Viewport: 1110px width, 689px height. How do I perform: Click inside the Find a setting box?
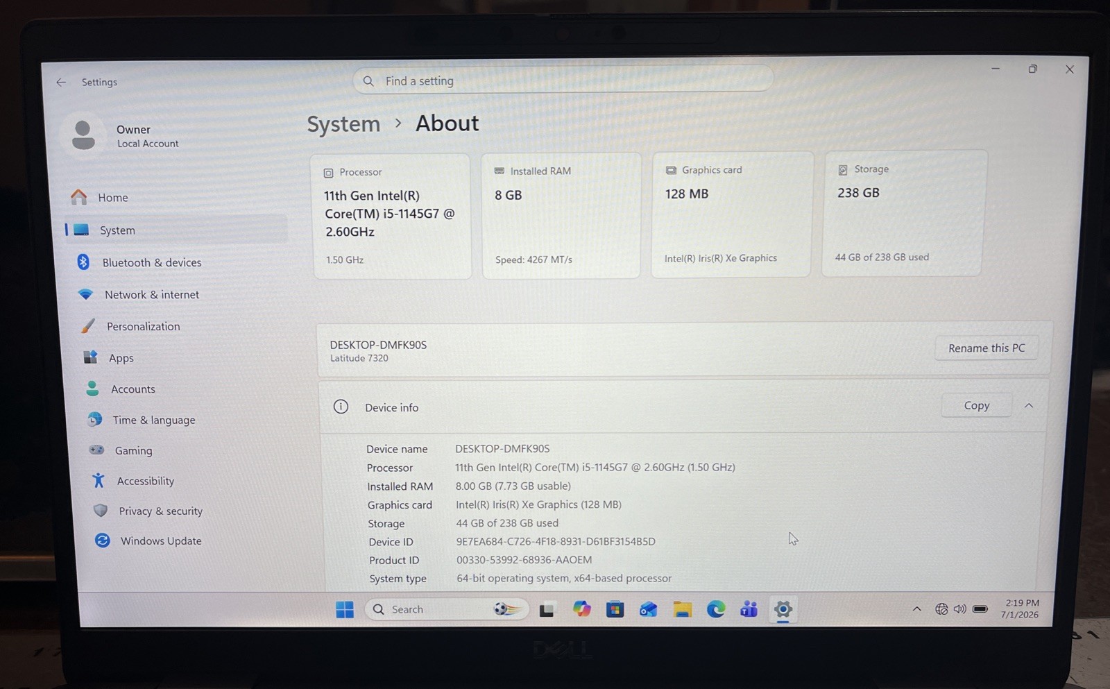click(563, 80)
